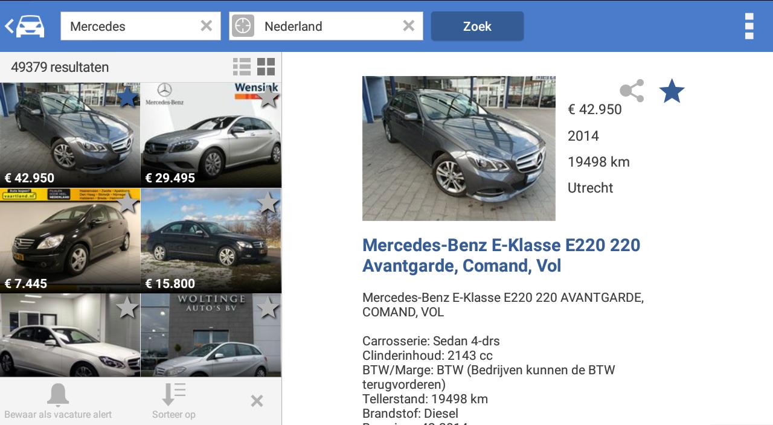
Task: Select the 19498 km mileage value
Action: pos(598,162)
